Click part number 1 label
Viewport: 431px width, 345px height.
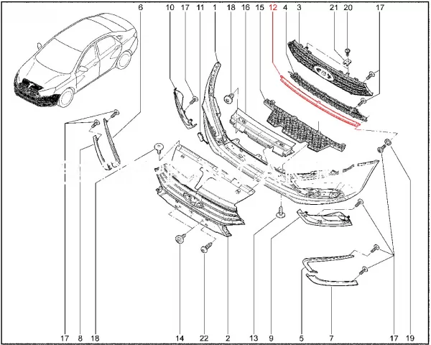(213, 7)
